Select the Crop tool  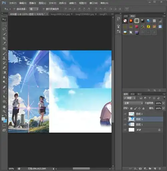coord(4,38)
